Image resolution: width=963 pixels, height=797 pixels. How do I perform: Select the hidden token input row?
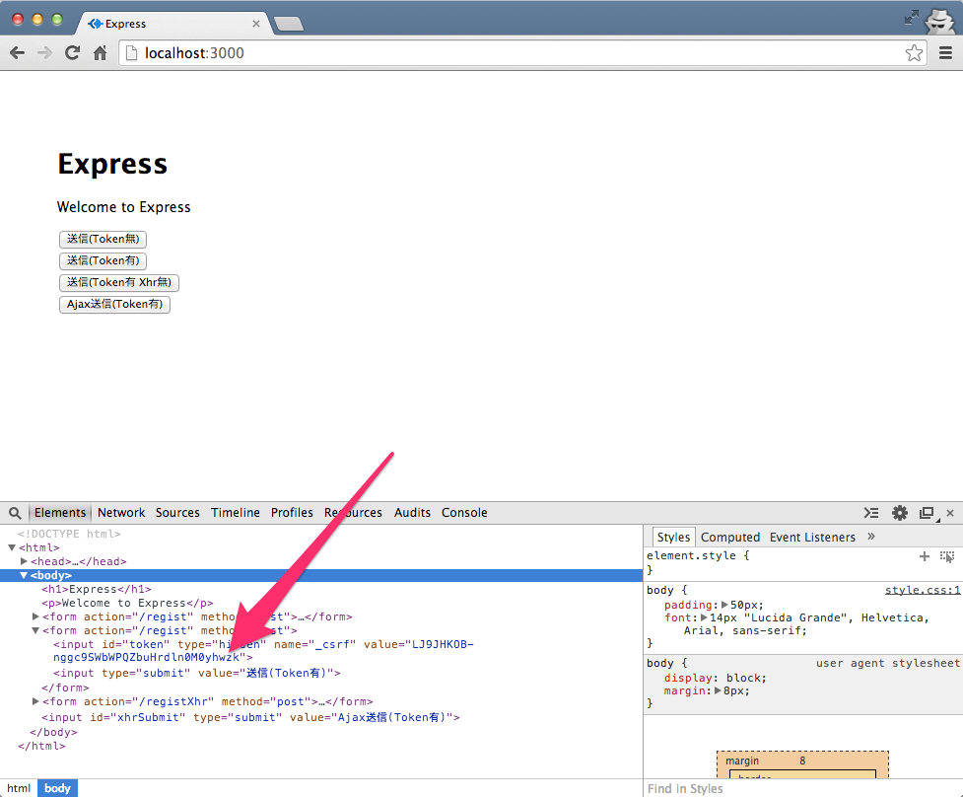click(x=263, y=651)
